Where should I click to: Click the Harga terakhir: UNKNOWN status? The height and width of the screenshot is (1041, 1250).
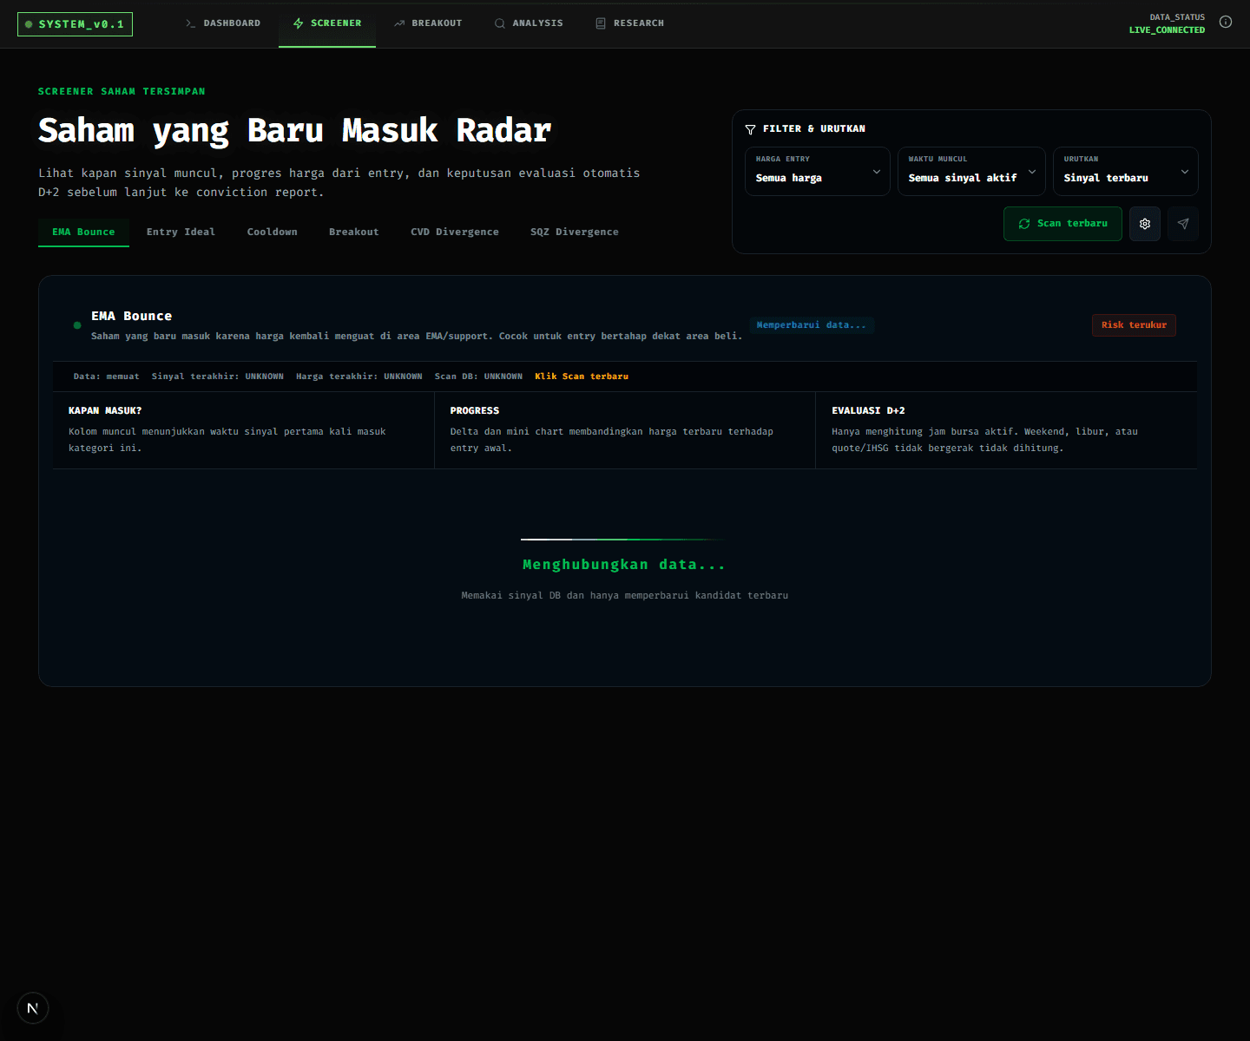(359, 376)
